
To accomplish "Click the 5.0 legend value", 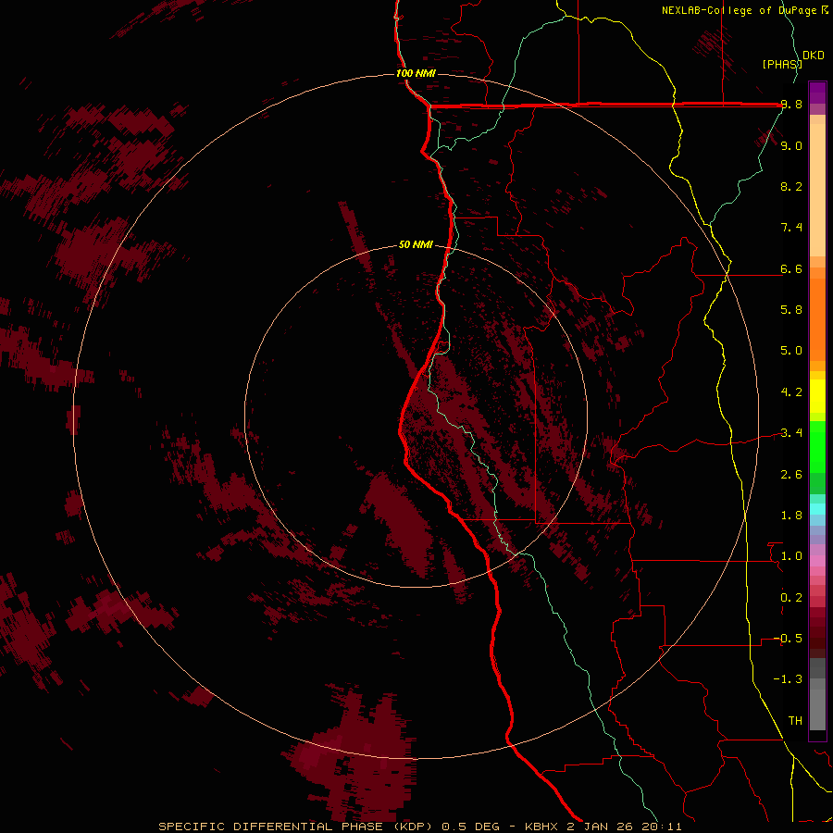I will point(791,351).
